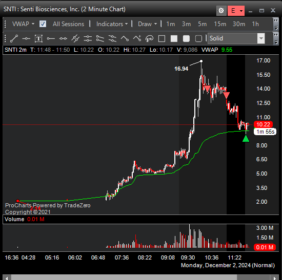
Task: Grab the drawing toolbar drag handle
Action: (x=5, y=38)
